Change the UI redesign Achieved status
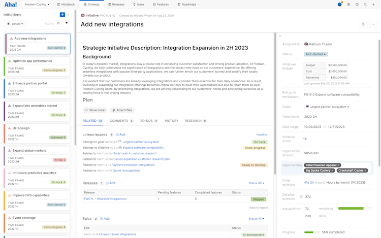Viewport: 381px width, 238px height. 58,138
